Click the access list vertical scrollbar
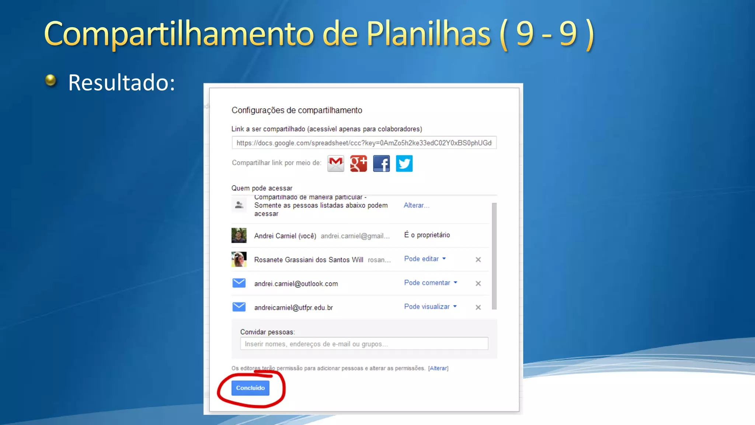 494,256
